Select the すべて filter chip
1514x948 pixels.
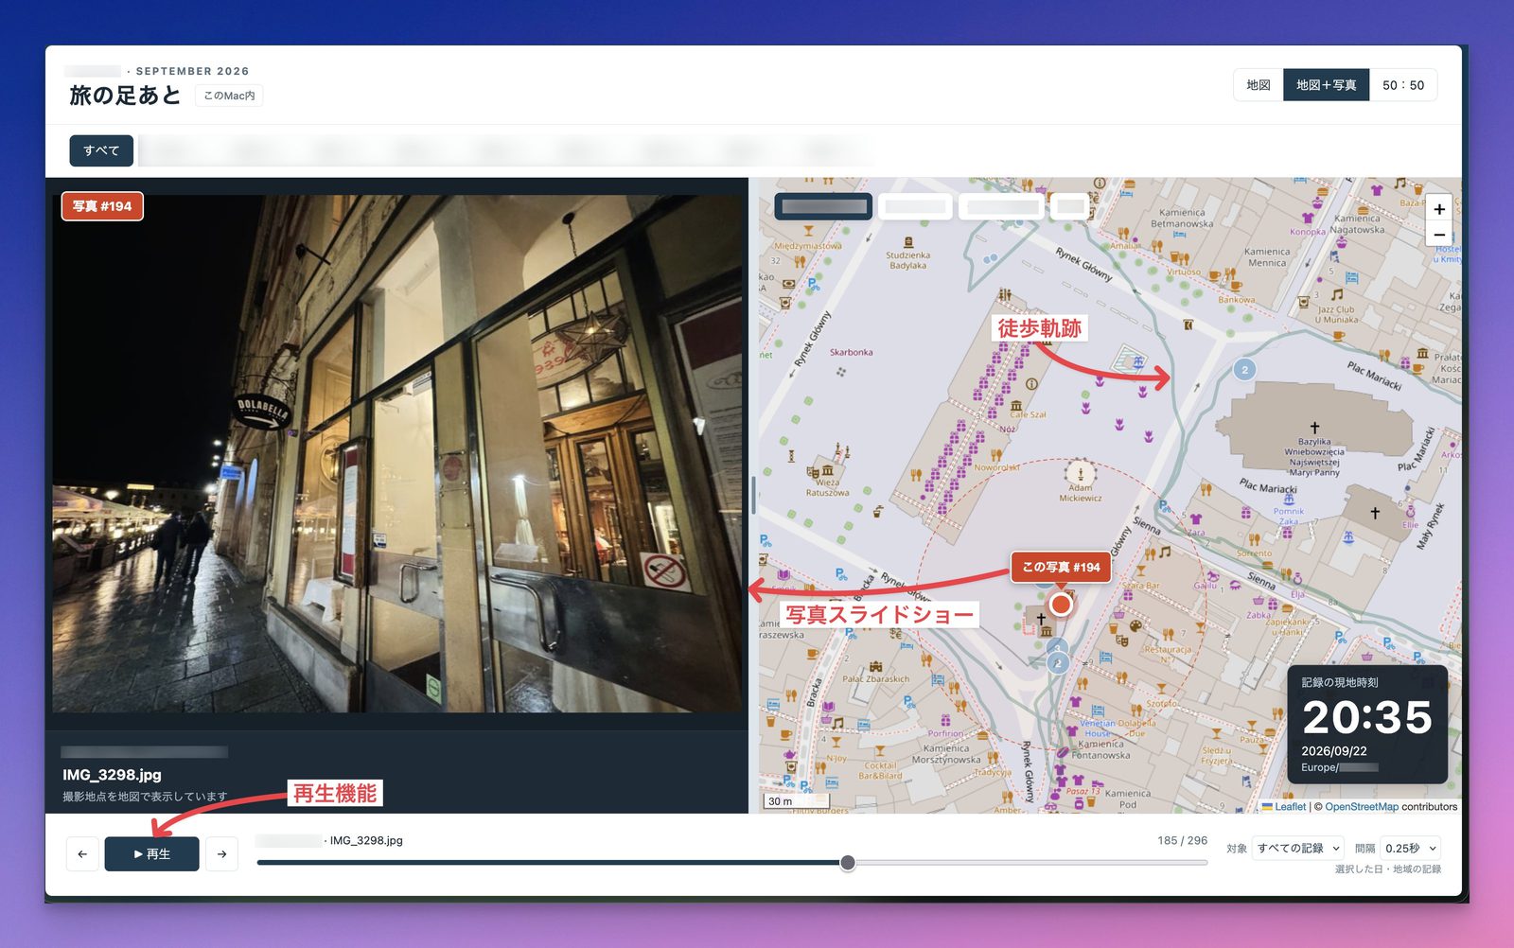[x=101, y=150]
